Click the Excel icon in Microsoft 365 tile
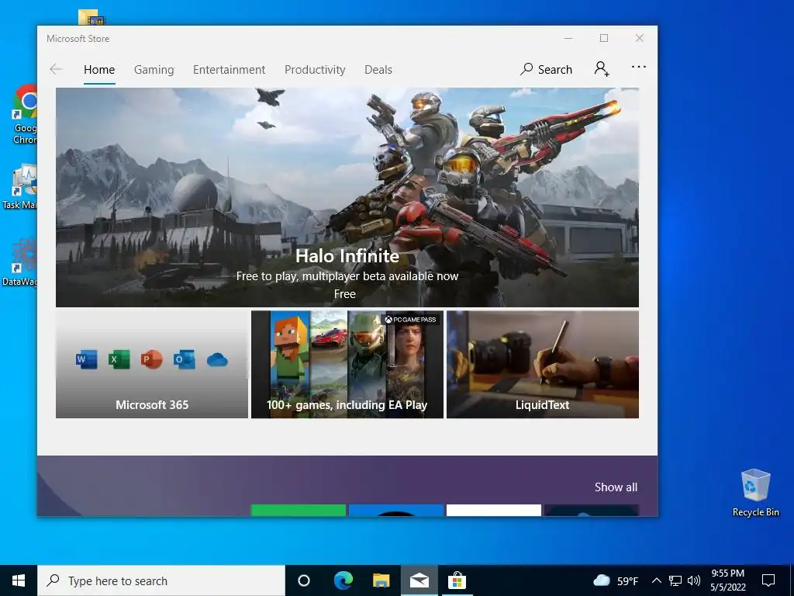Viewport: 794px width, 596px height. coord(119,359)
